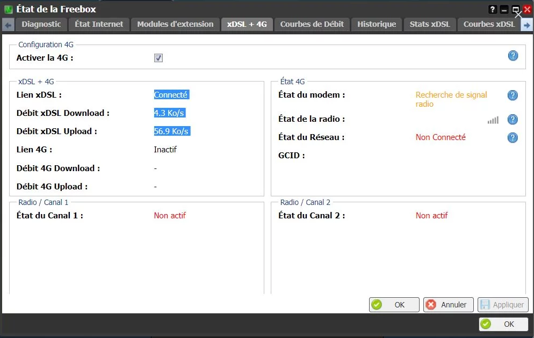534x338 pixels.
Task: Click the 'Non actif' status of Canal 2
Action: 431,216
